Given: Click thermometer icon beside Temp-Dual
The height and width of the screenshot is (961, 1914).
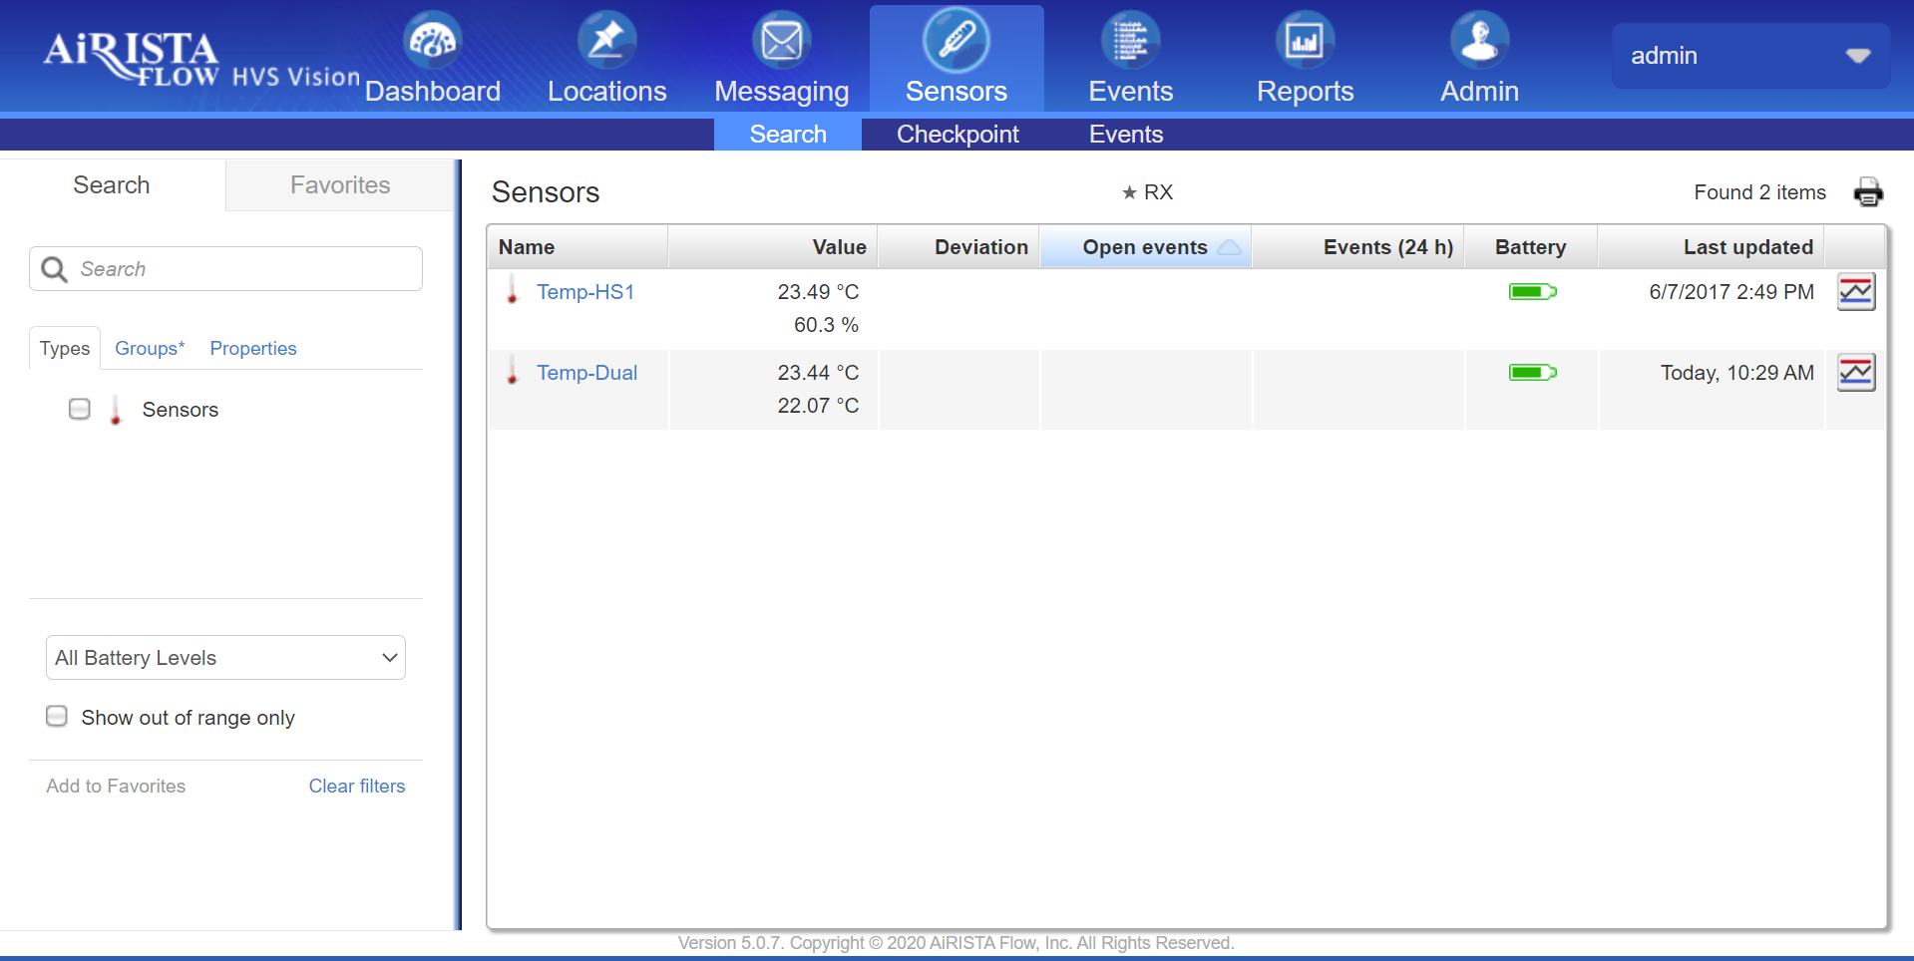Looking at the screenshot, I should [513, 371].
